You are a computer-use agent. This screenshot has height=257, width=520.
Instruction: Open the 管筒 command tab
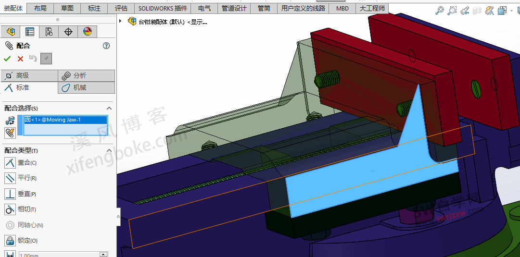264,8
